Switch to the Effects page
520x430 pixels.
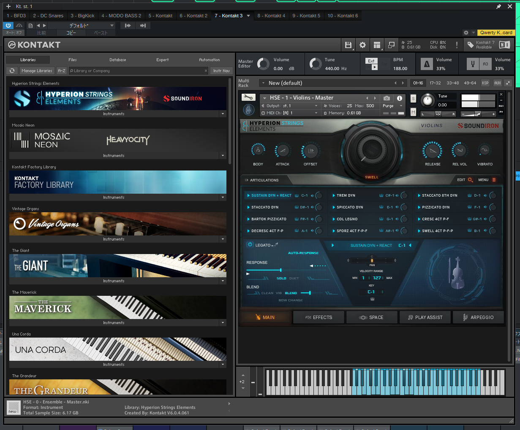pyautogui.click(x=319, y=317)
